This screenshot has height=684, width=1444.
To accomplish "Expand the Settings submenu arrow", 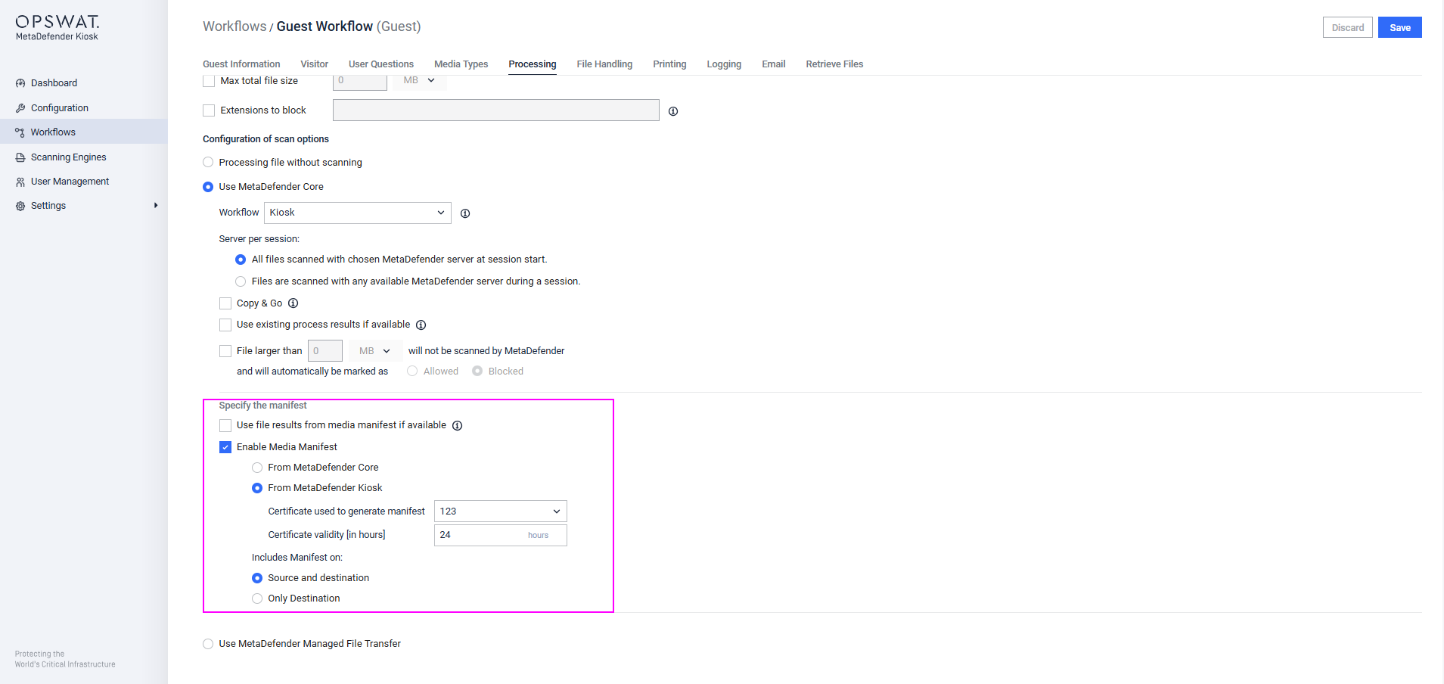I will (x=156, y=206).
